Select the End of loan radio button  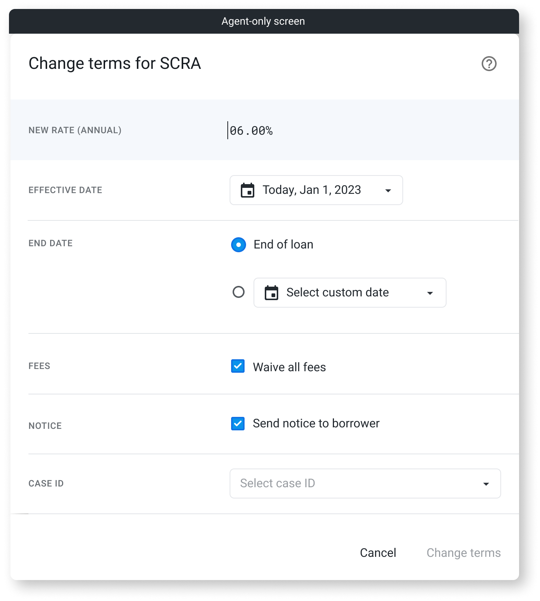pos(239,245)
